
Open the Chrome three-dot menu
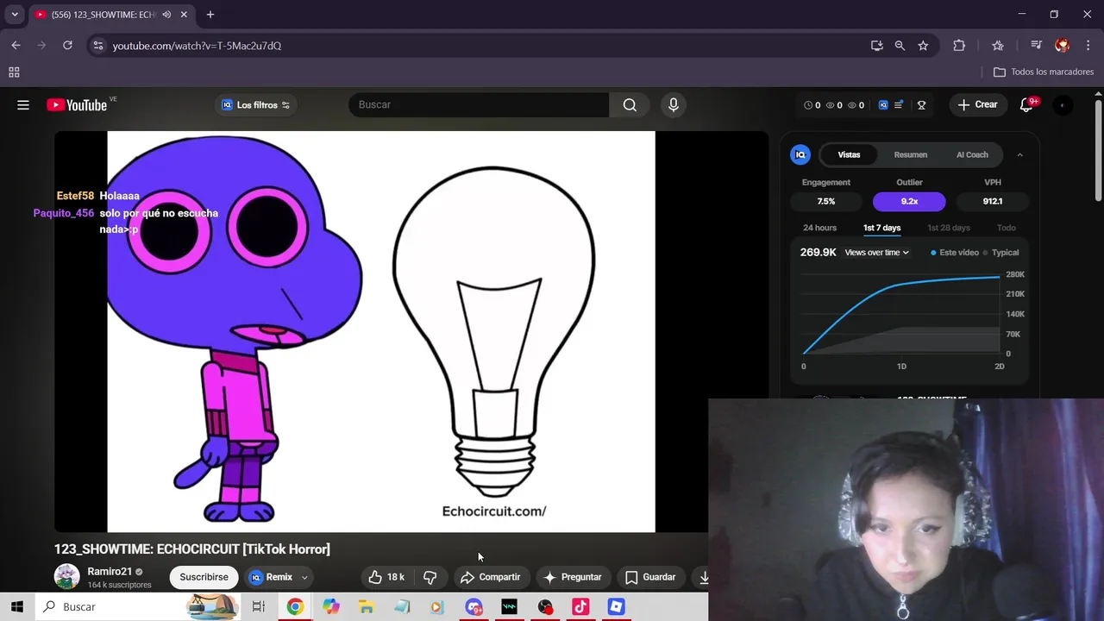click(1087, 46)
